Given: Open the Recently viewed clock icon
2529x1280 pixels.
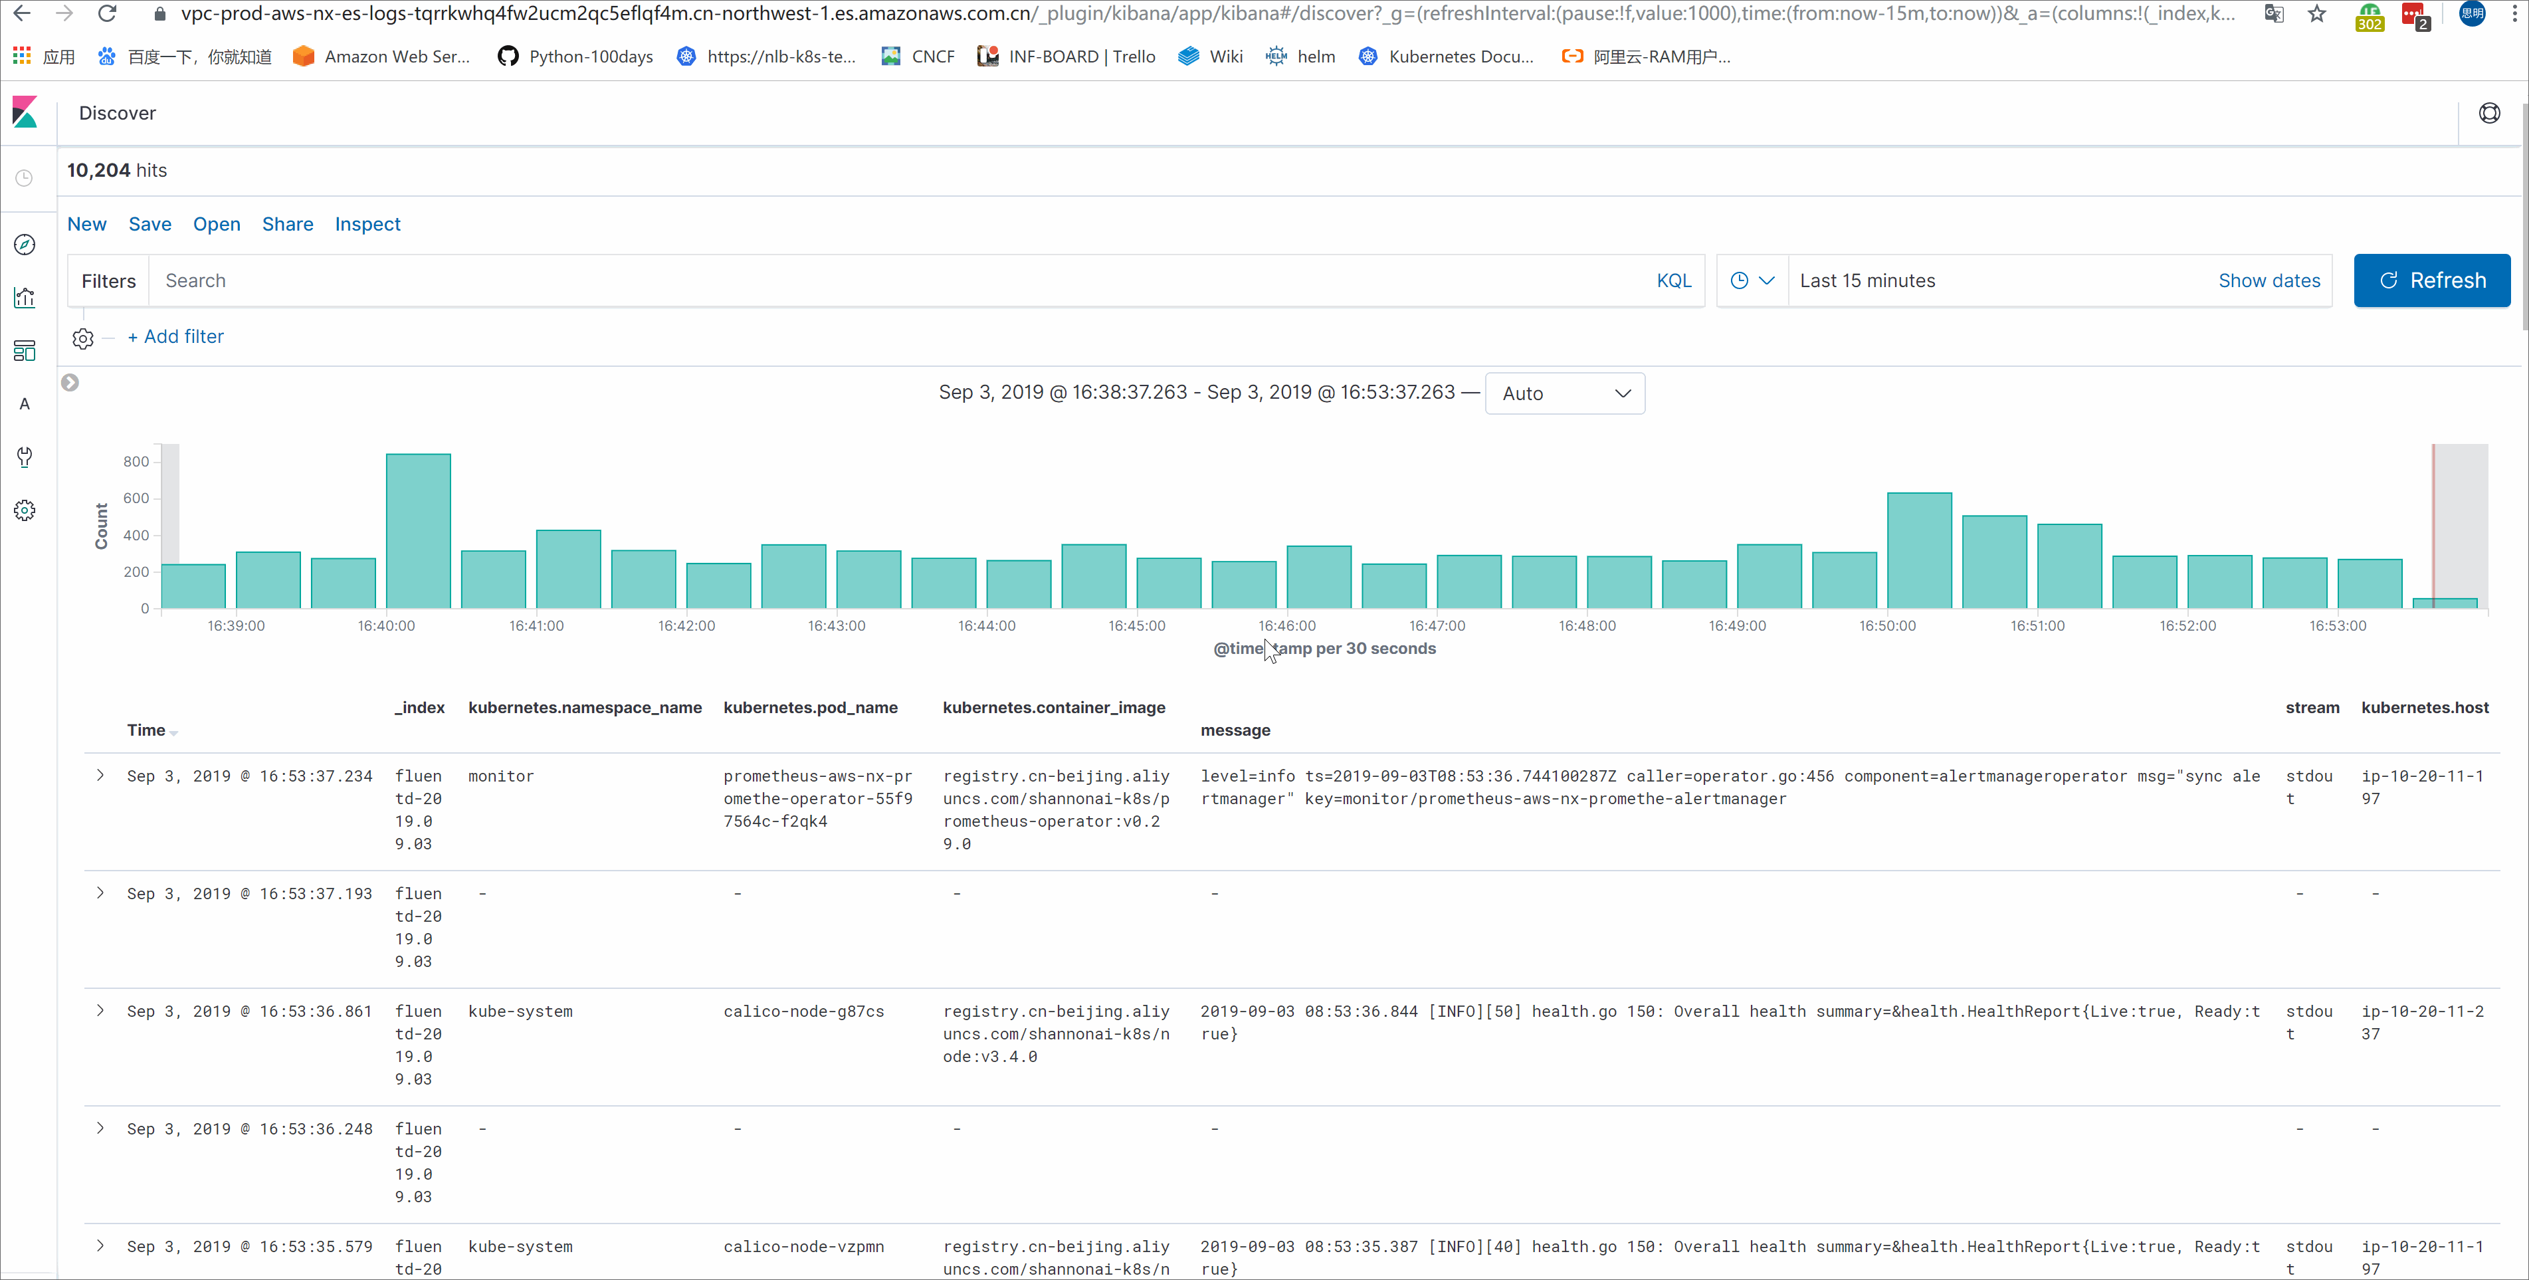Looking at the screenshot, I should pos(25,177).
